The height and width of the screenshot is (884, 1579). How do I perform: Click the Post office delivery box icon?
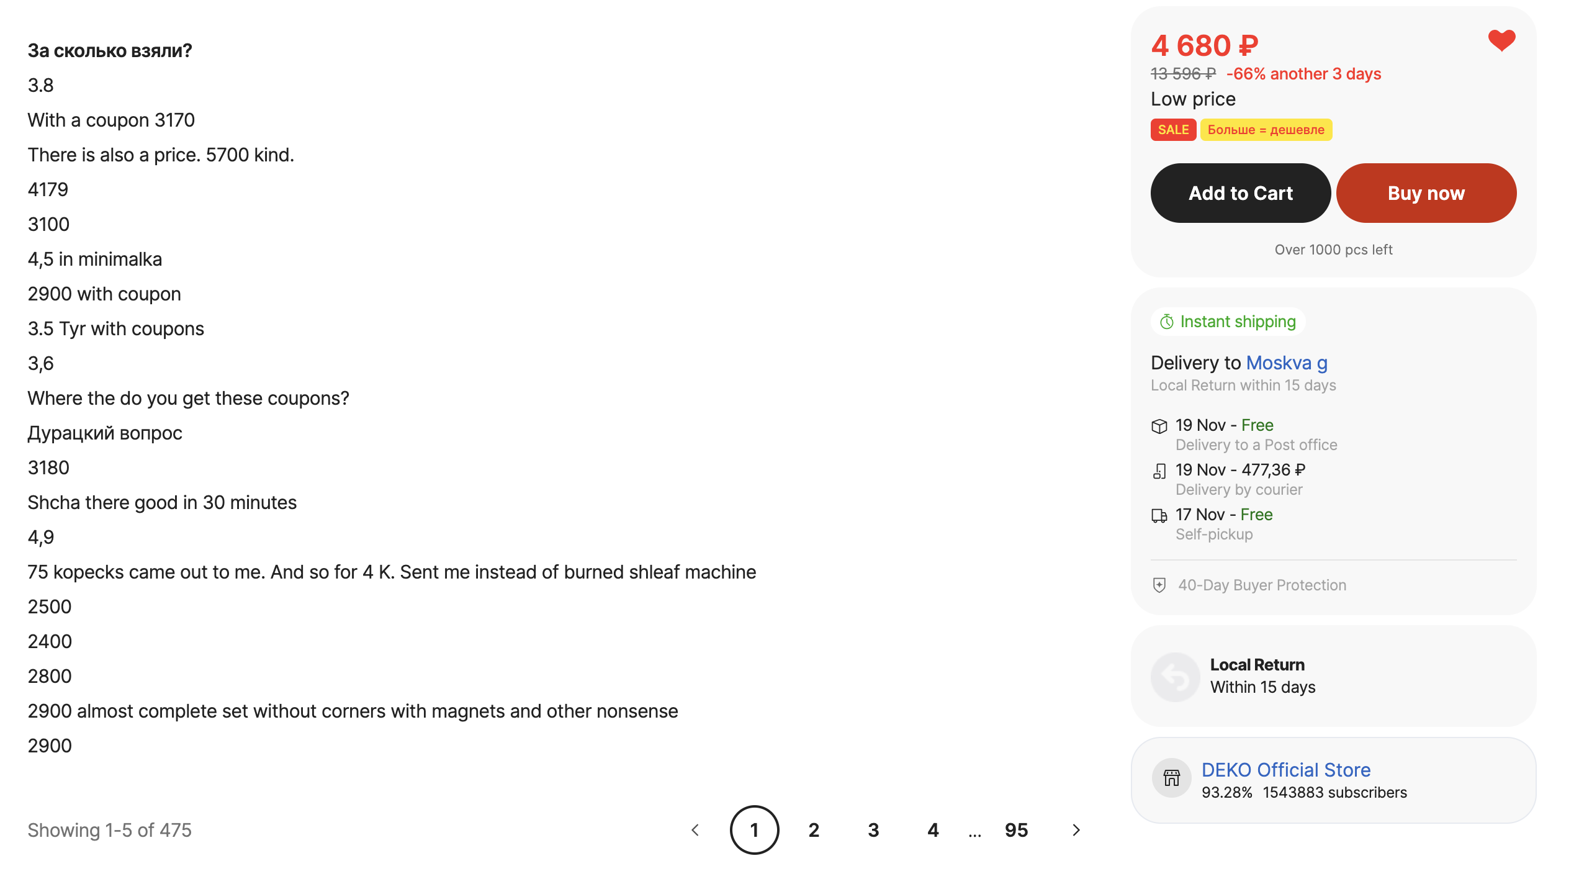[x=1159, y=426]
